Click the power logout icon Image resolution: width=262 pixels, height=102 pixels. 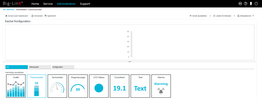256,4
